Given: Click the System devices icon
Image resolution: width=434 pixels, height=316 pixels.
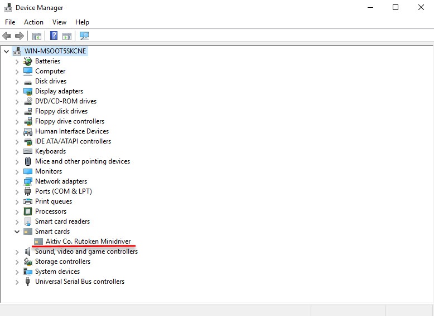Looking at the screenshot, I should [28, 271].
